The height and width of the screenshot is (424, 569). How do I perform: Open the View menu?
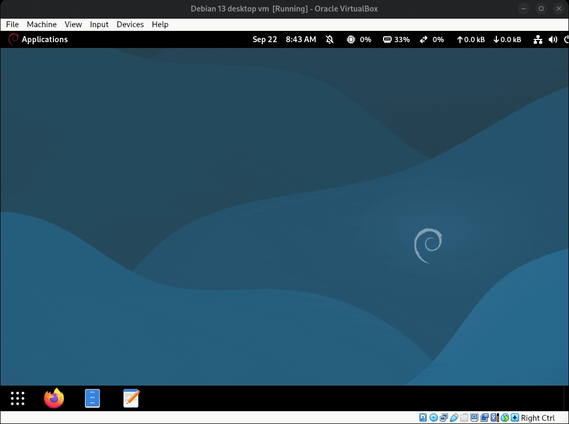click(x=73, y=25)
